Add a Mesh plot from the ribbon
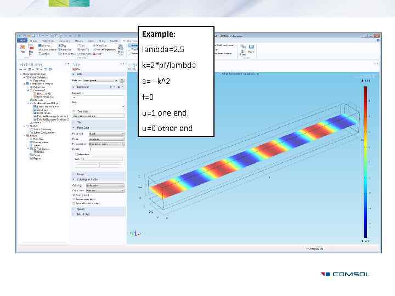395x296 pixels. coord(98,54)
